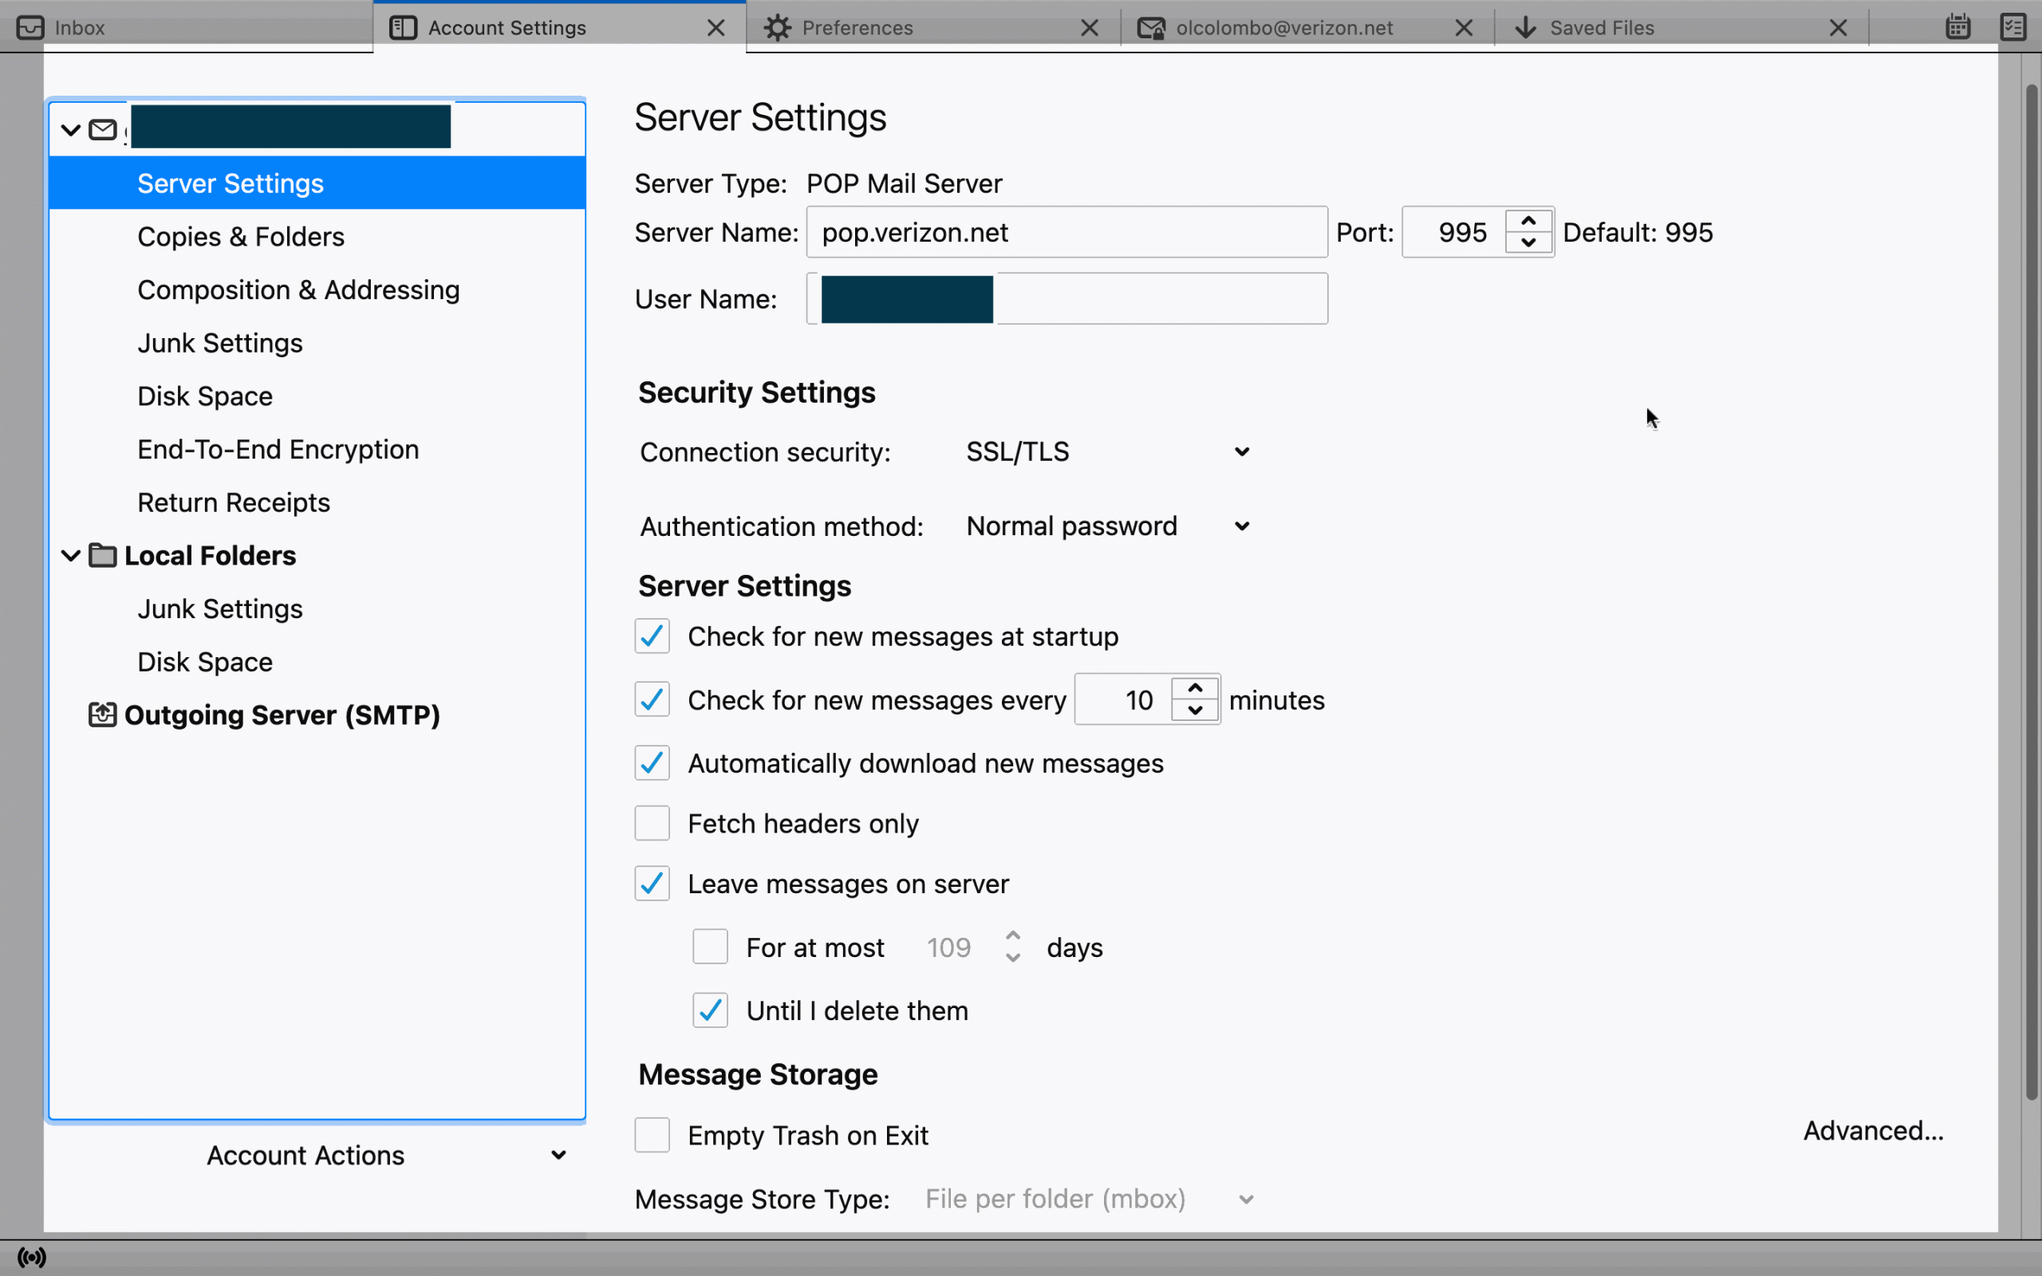Uncheck Leave messages on server
The height and width of the screenshot is (1276, 2042).
point(652,884)
